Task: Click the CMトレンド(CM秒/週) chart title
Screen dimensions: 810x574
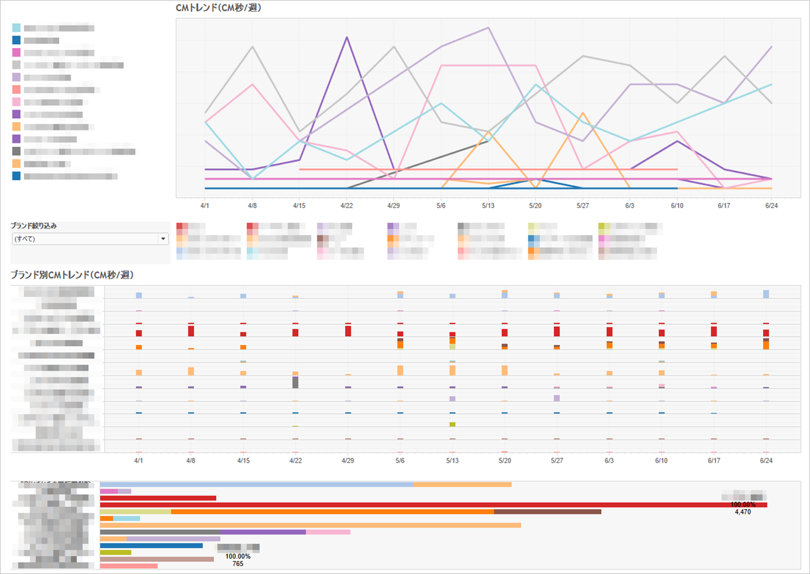Action: (218, 8)
